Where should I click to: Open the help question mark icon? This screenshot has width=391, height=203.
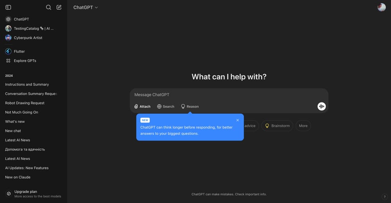(x=384, y=197)
